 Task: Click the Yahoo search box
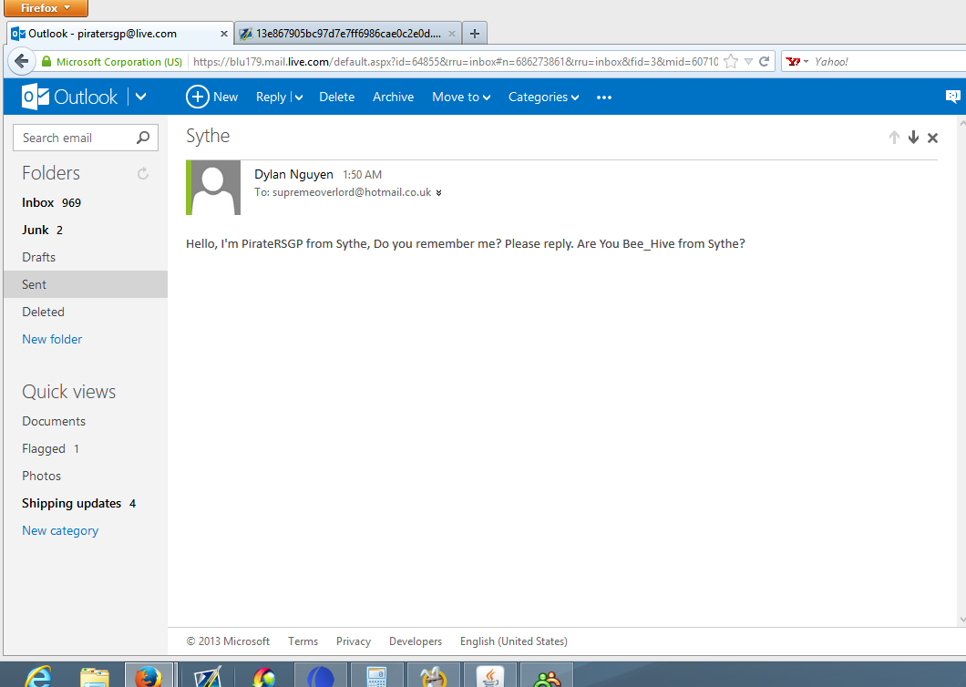click(x=887, y=62)
